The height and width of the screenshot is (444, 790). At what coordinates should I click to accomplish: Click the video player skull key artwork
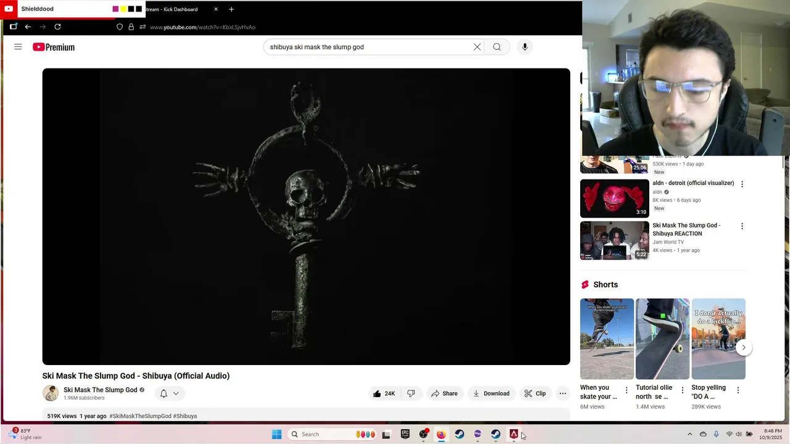point(306,216)
